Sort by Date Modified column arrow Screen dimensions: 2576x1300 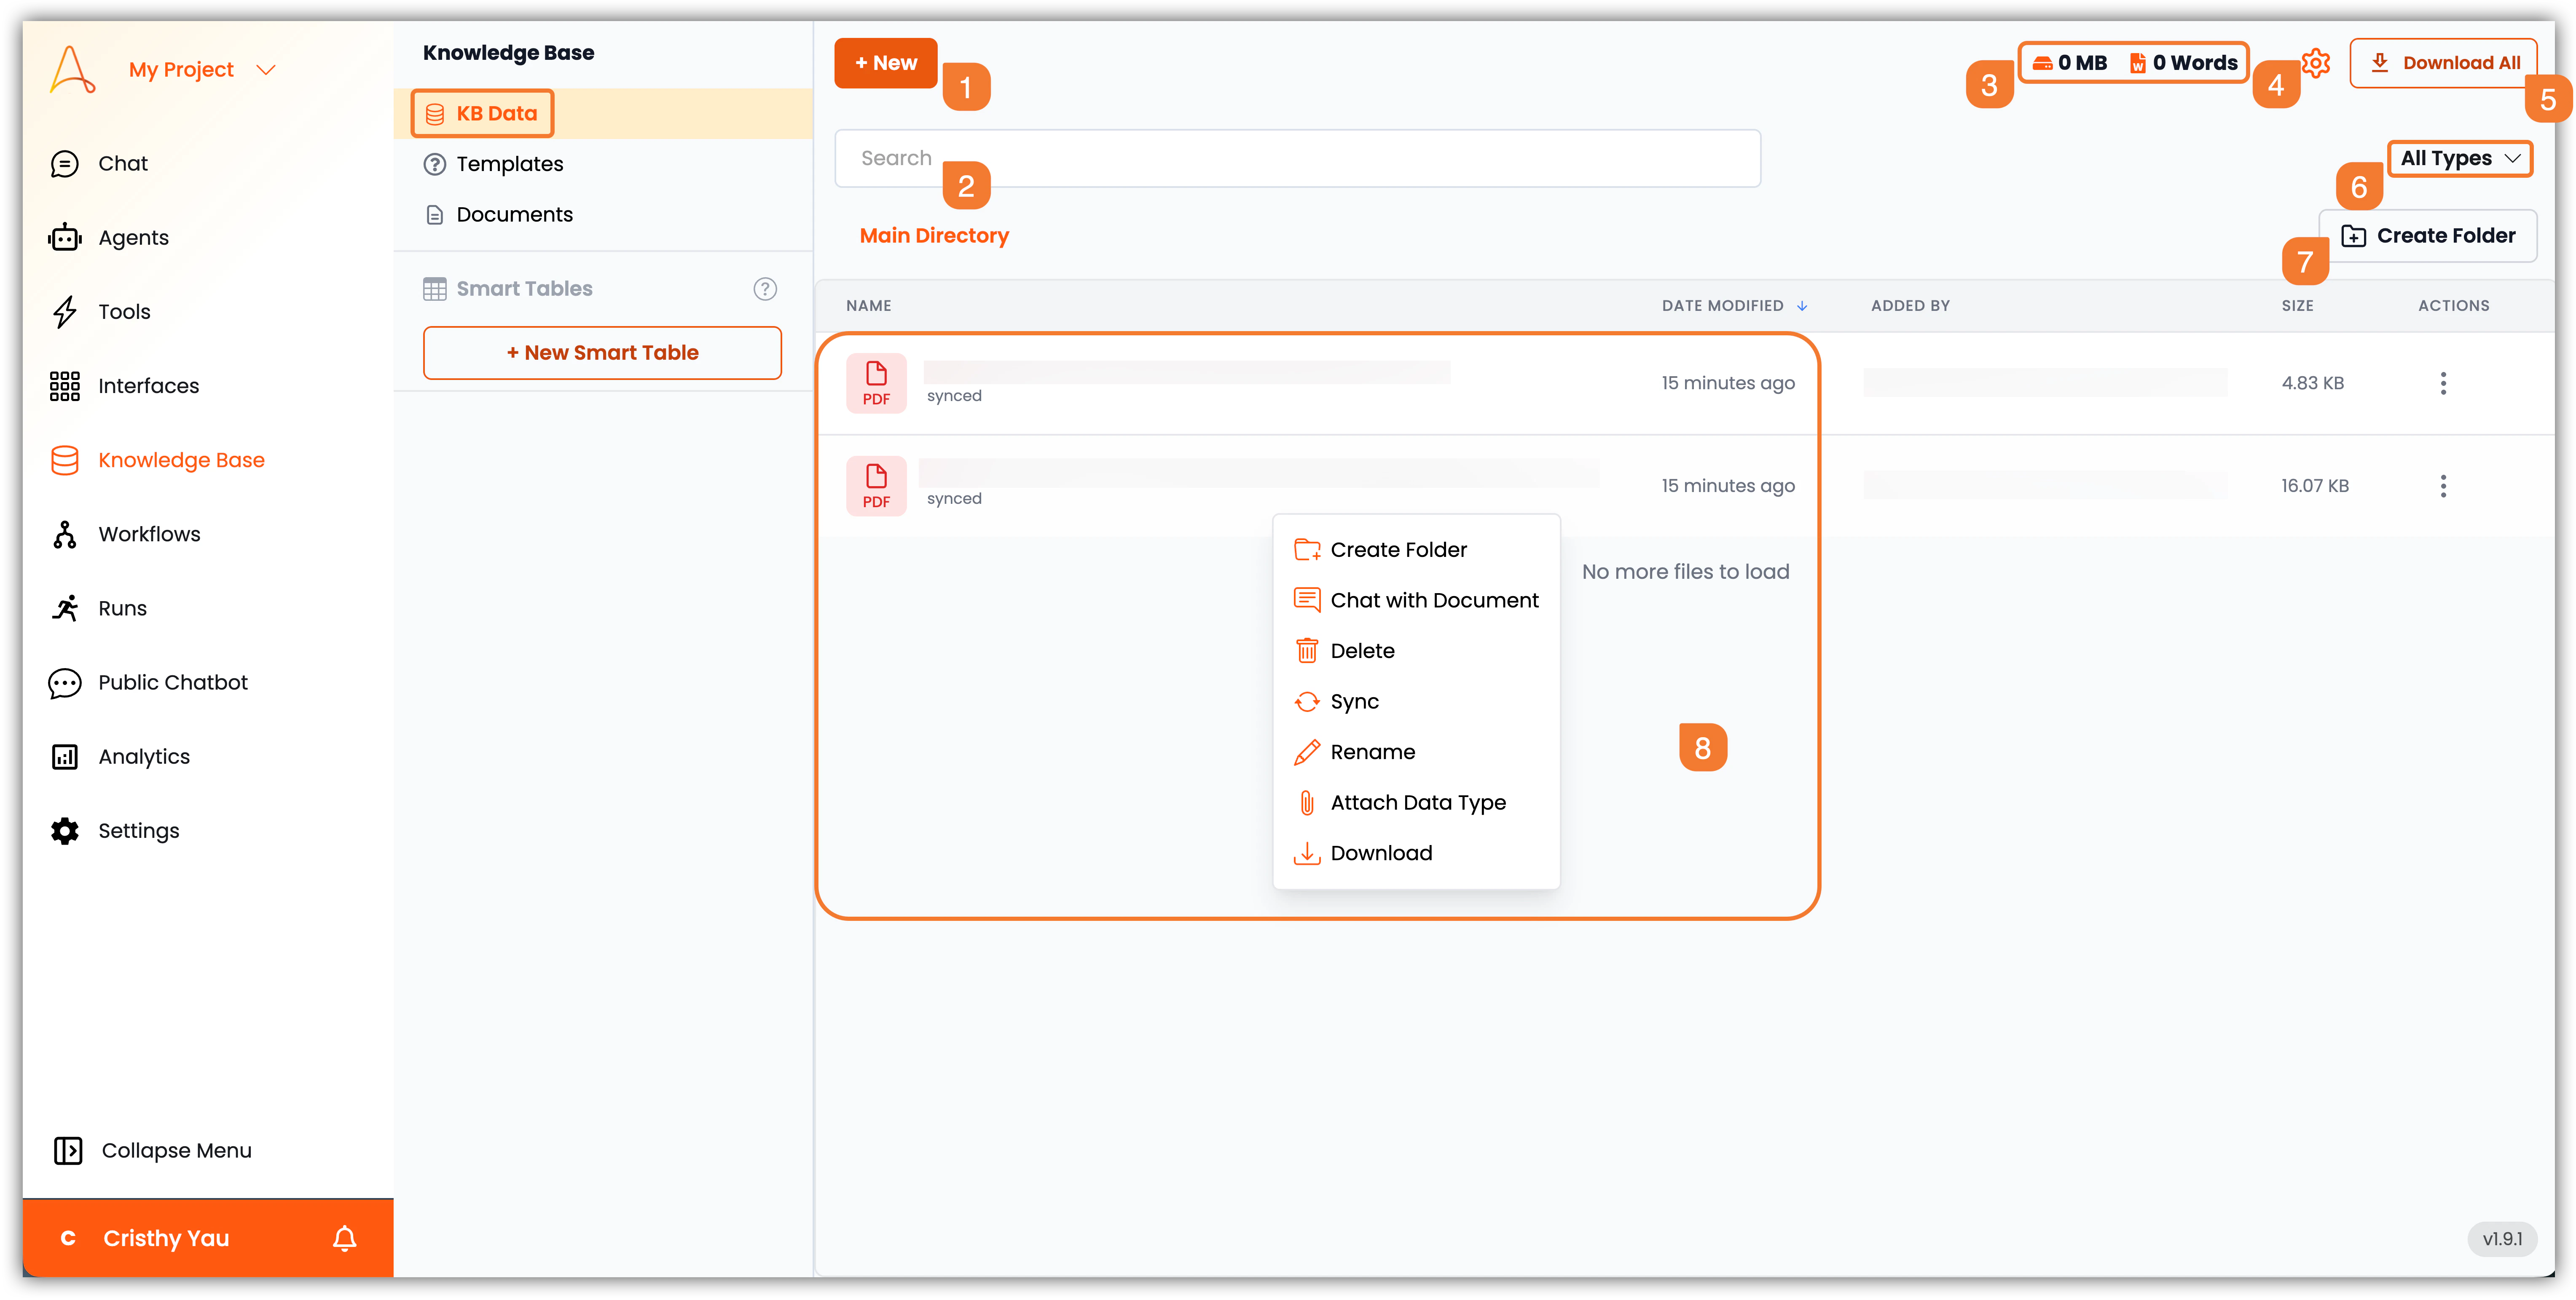(1802, 306)
